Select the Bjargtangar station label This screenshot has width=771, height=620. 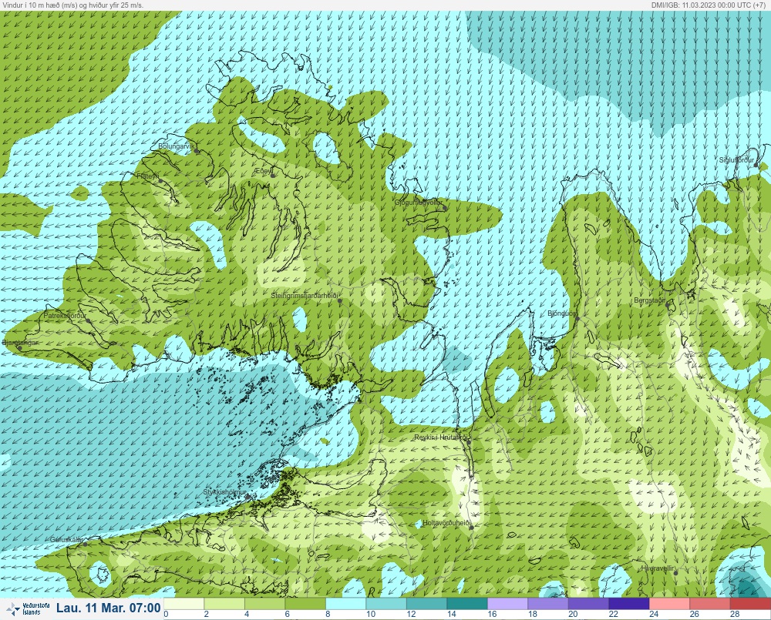20,343
